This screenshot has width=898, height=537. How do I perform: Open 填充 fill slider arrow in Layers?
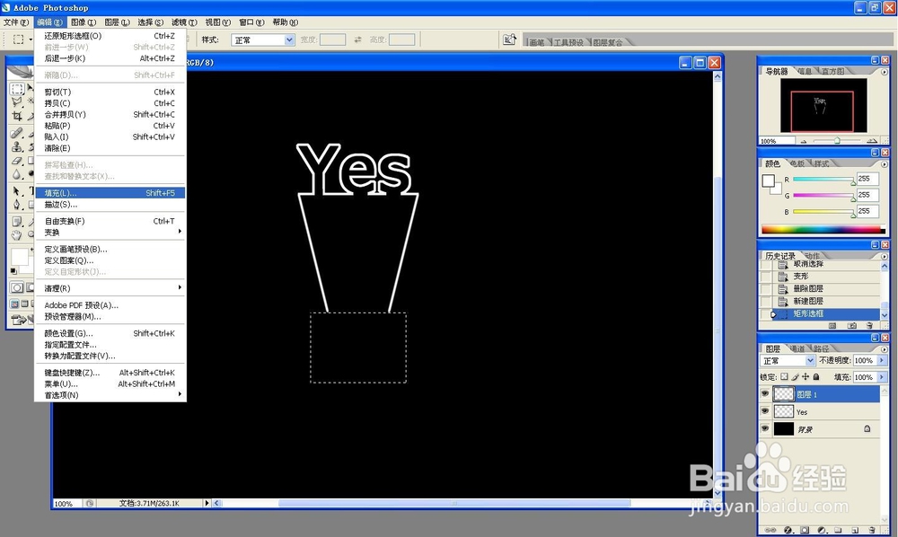[x=882, y=377]
